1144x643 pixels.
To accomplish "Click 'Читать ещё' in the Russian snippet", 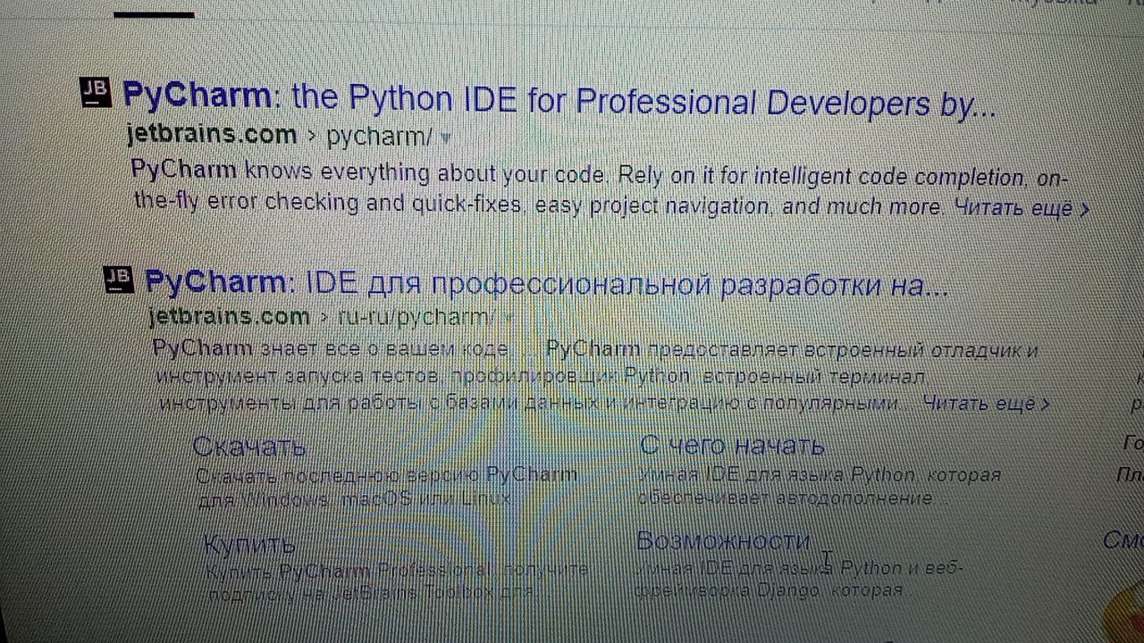I will (x=986, y=404).
